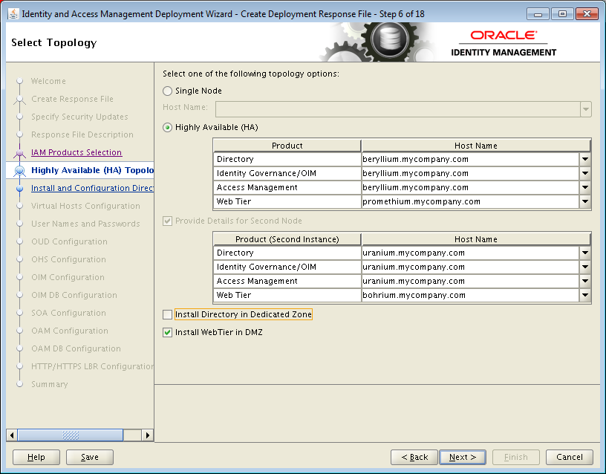Click SOA Configuration step
Viewport: 606px width, 474px height.
pos(68,313)
